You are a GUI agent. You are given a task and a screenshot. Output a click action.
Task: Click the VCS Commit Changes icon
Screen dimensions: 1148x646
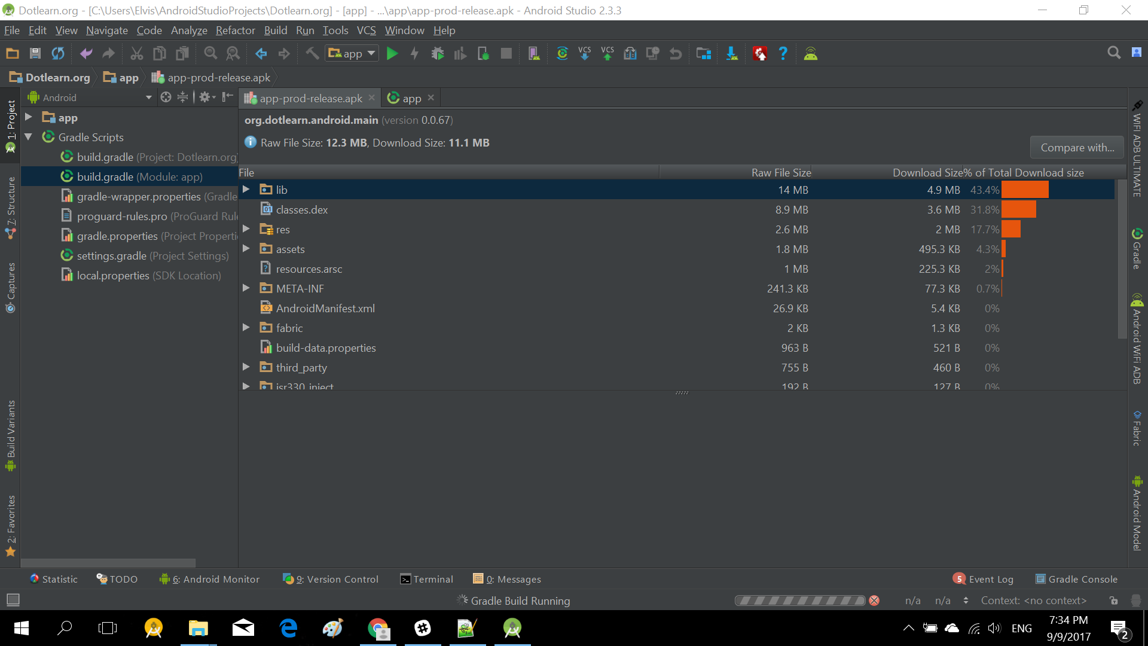pos(607,54)
